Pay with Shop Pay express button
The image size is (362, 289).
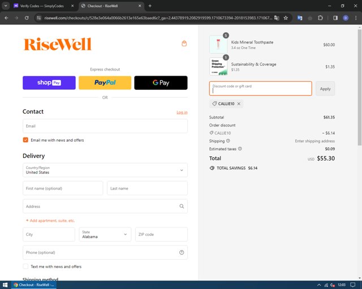[x=49, y=83]
